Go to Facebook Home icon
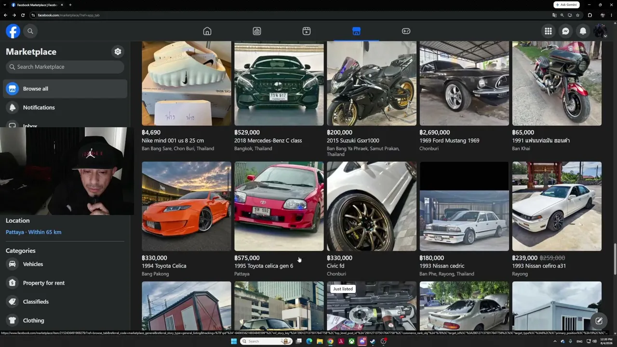Screen dimensions: 617x347 [207, 31]
